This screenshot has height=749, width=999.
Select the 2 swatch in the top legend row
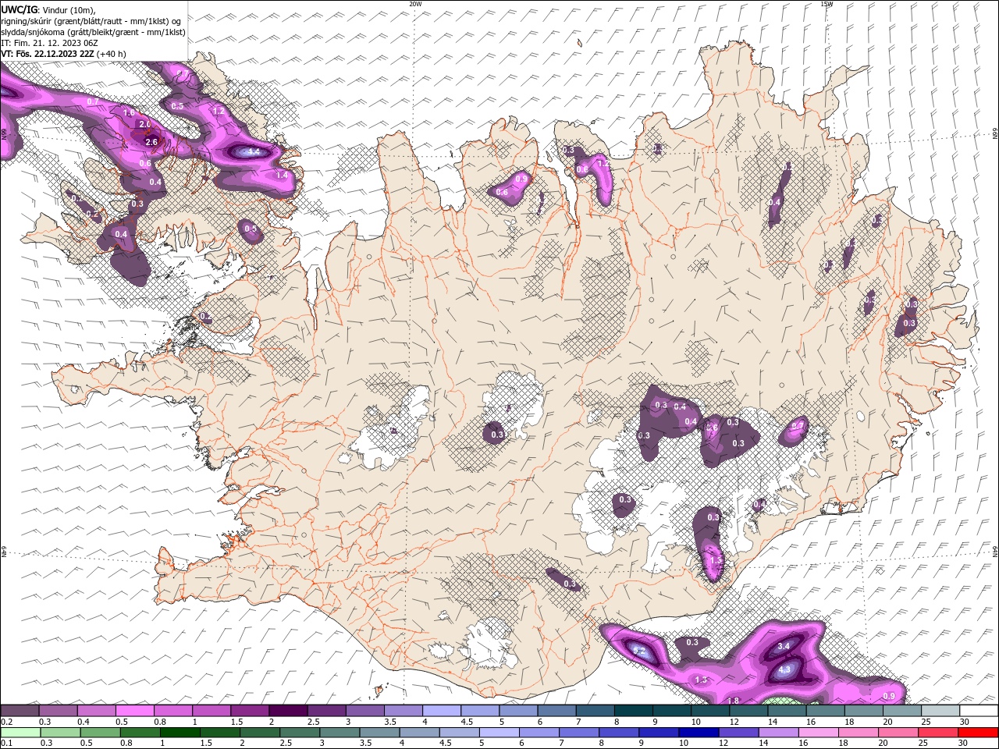click(288, 711)
